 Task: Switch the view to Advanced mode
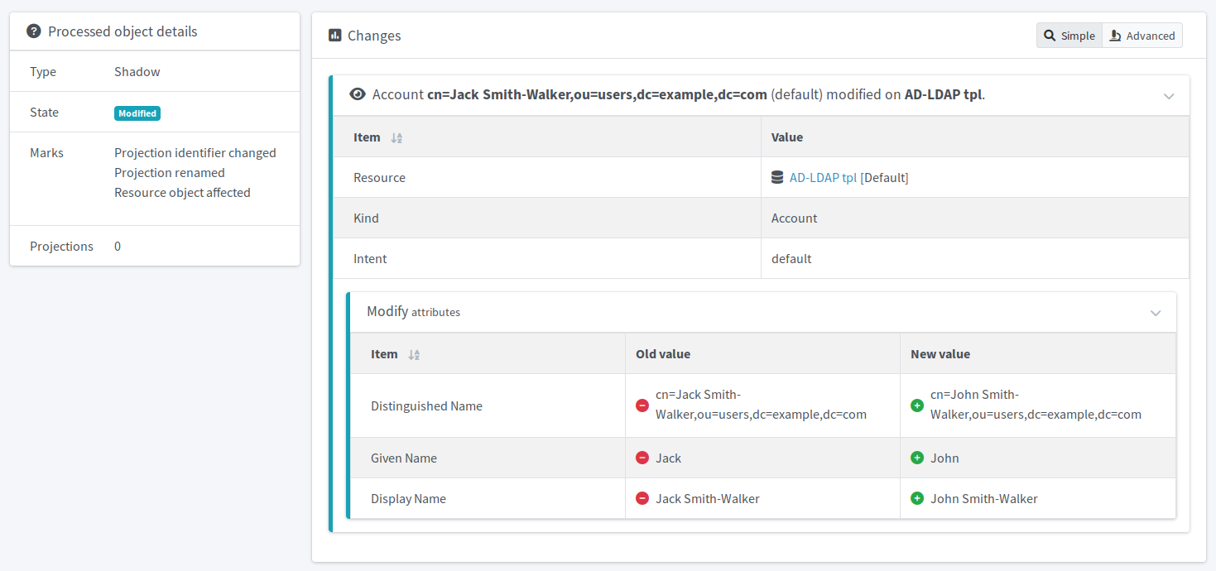1142,36
